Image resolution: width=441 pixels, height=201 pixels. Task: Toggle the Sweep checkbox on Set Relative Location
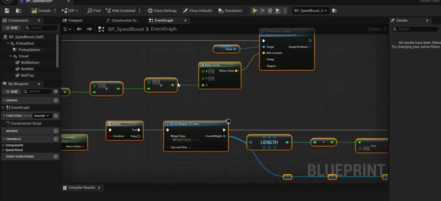coord(277,59)
